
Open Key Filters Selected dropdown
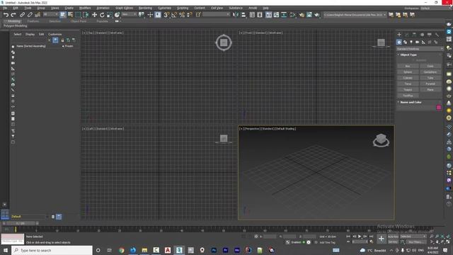(413, 237)
